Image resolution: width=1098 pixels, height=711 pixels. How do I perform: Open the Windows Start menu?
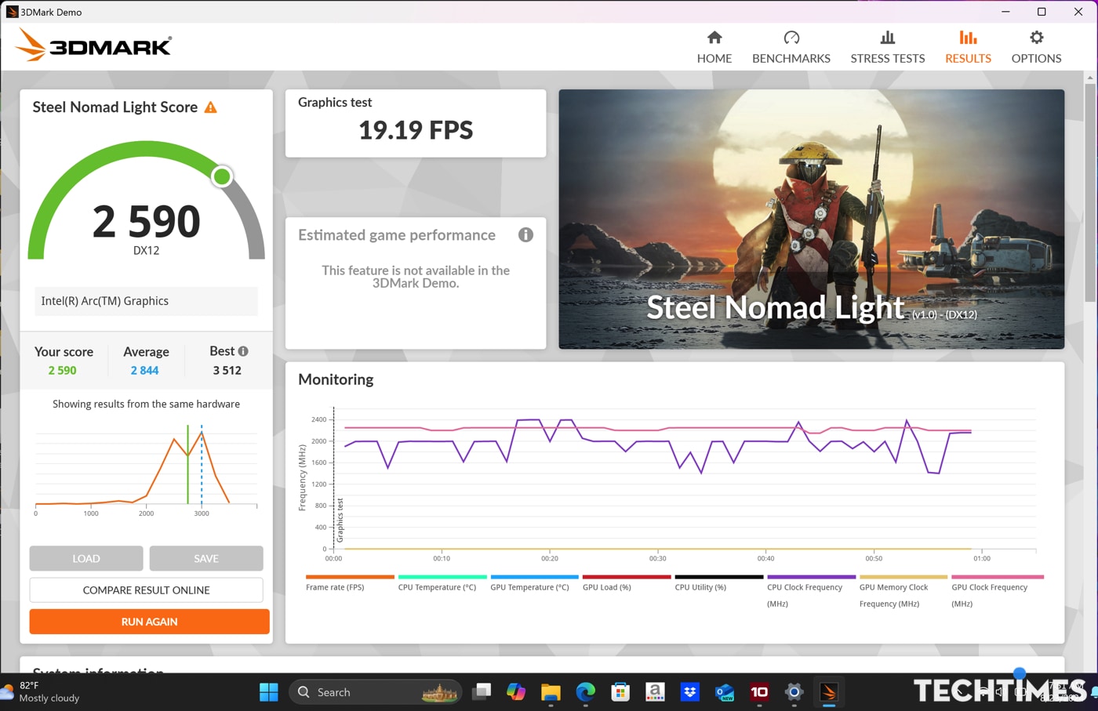269,692
